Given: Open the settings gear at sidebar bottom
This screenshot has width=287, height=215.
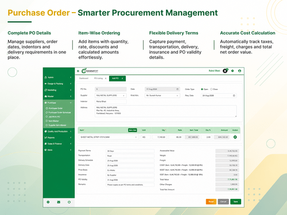Looking at the screenshot, I should point(48,202).
